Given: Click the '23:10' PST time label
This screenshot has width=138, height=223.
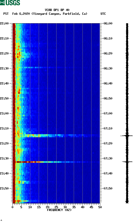Looking at the screenshot, I should 4,128.
